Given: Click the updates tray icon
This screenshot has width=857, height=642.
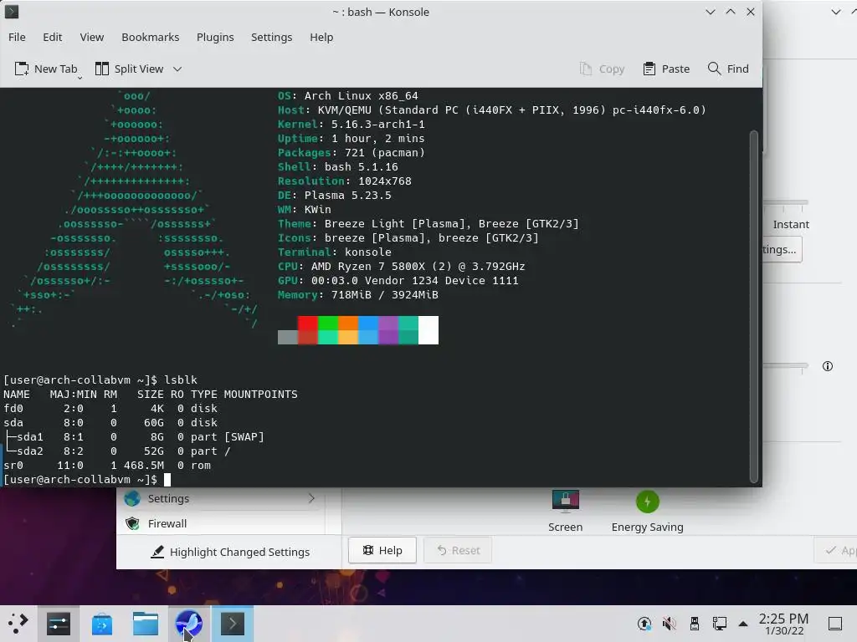Looking at the screenshot, I should coord(644,624).
